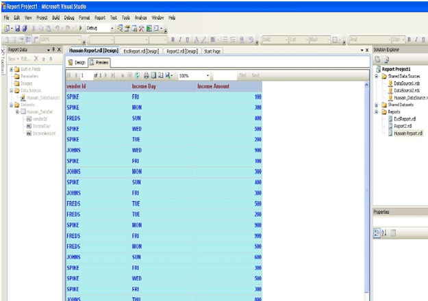Image resolution: width=428 pixels, height=301 pixels.
Task: Click Solution Explorer Properties icon
Action: coord(378,59)
